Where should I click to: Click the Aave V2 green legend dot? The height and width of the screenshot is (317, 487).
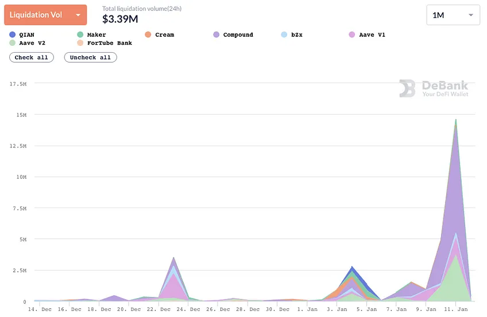tap(13, 43)
